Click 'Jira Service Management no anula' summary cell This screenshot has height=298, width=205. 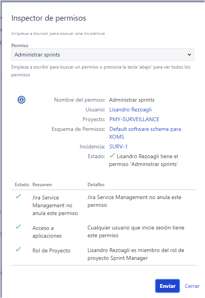point(55,205)
